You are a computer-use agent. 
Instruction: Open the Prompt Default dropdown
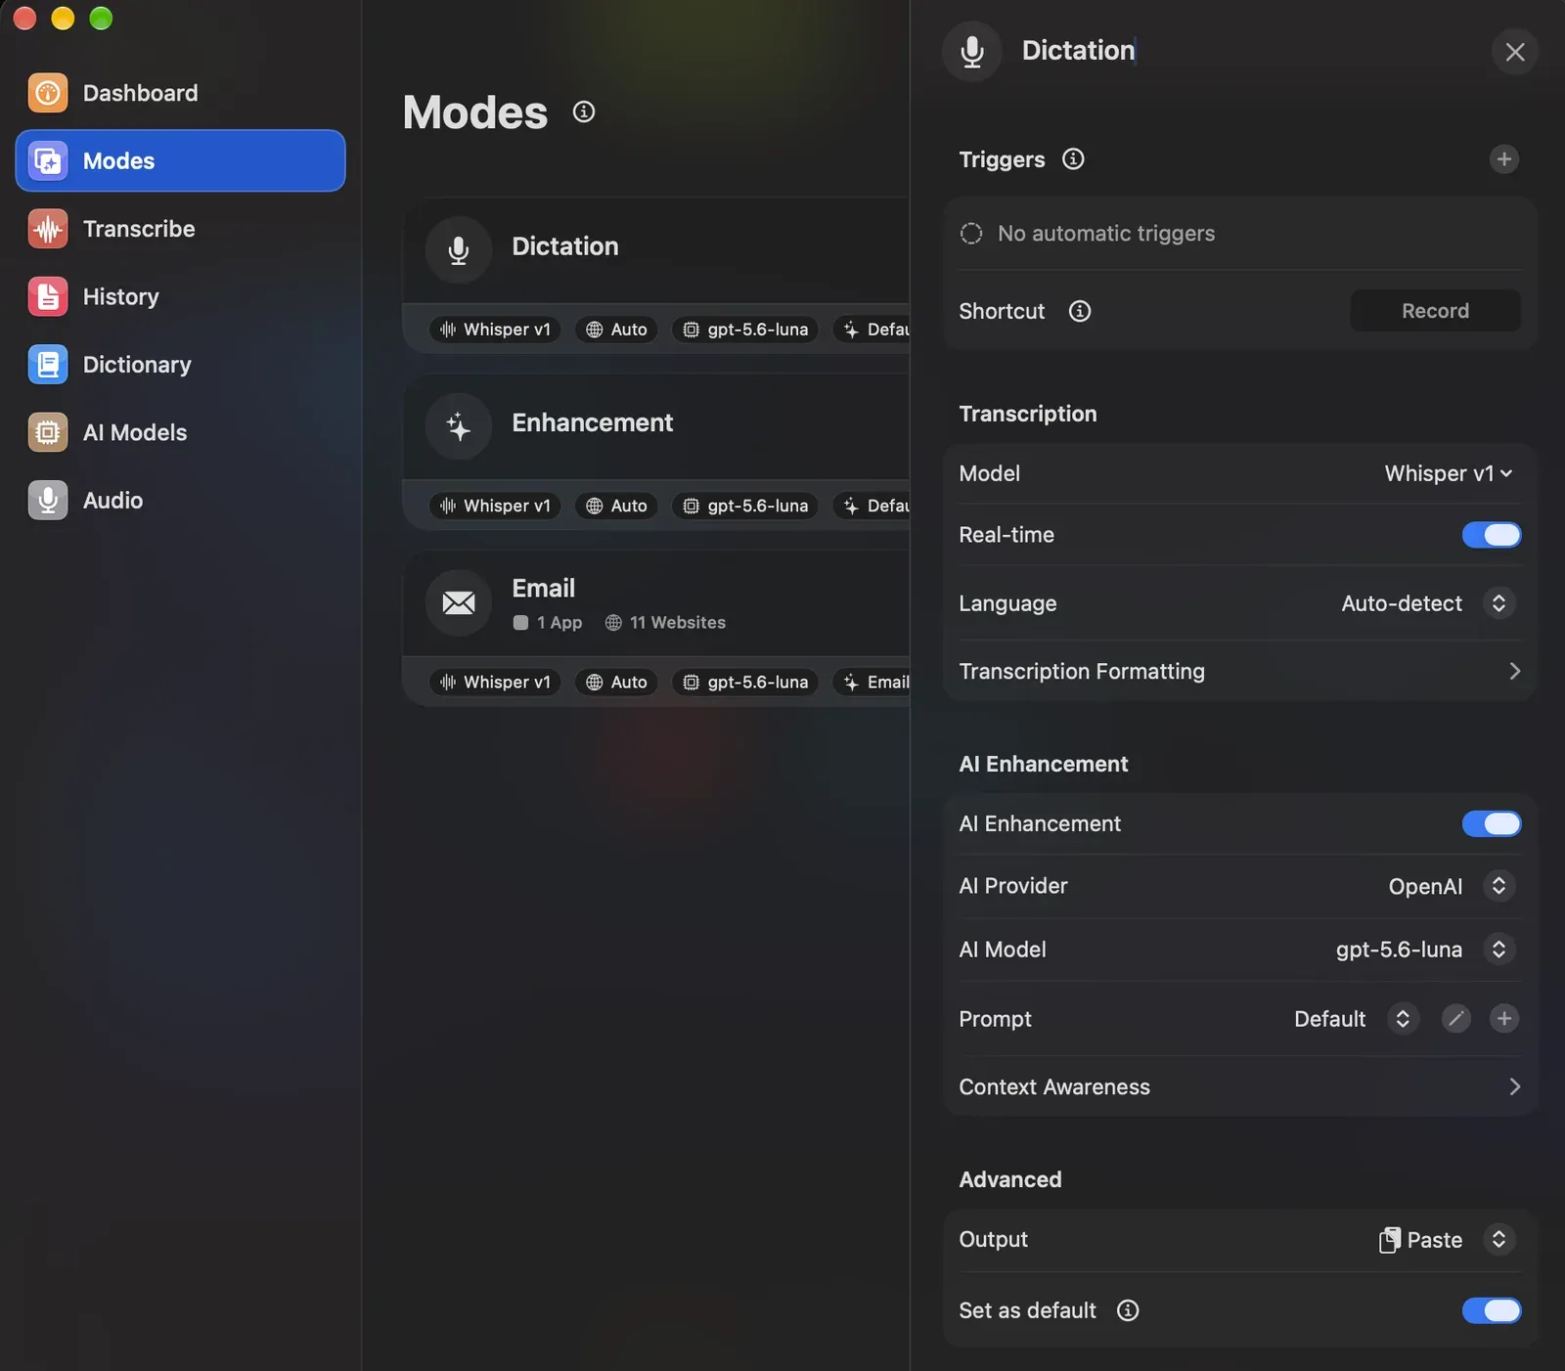[1356, 1019]
